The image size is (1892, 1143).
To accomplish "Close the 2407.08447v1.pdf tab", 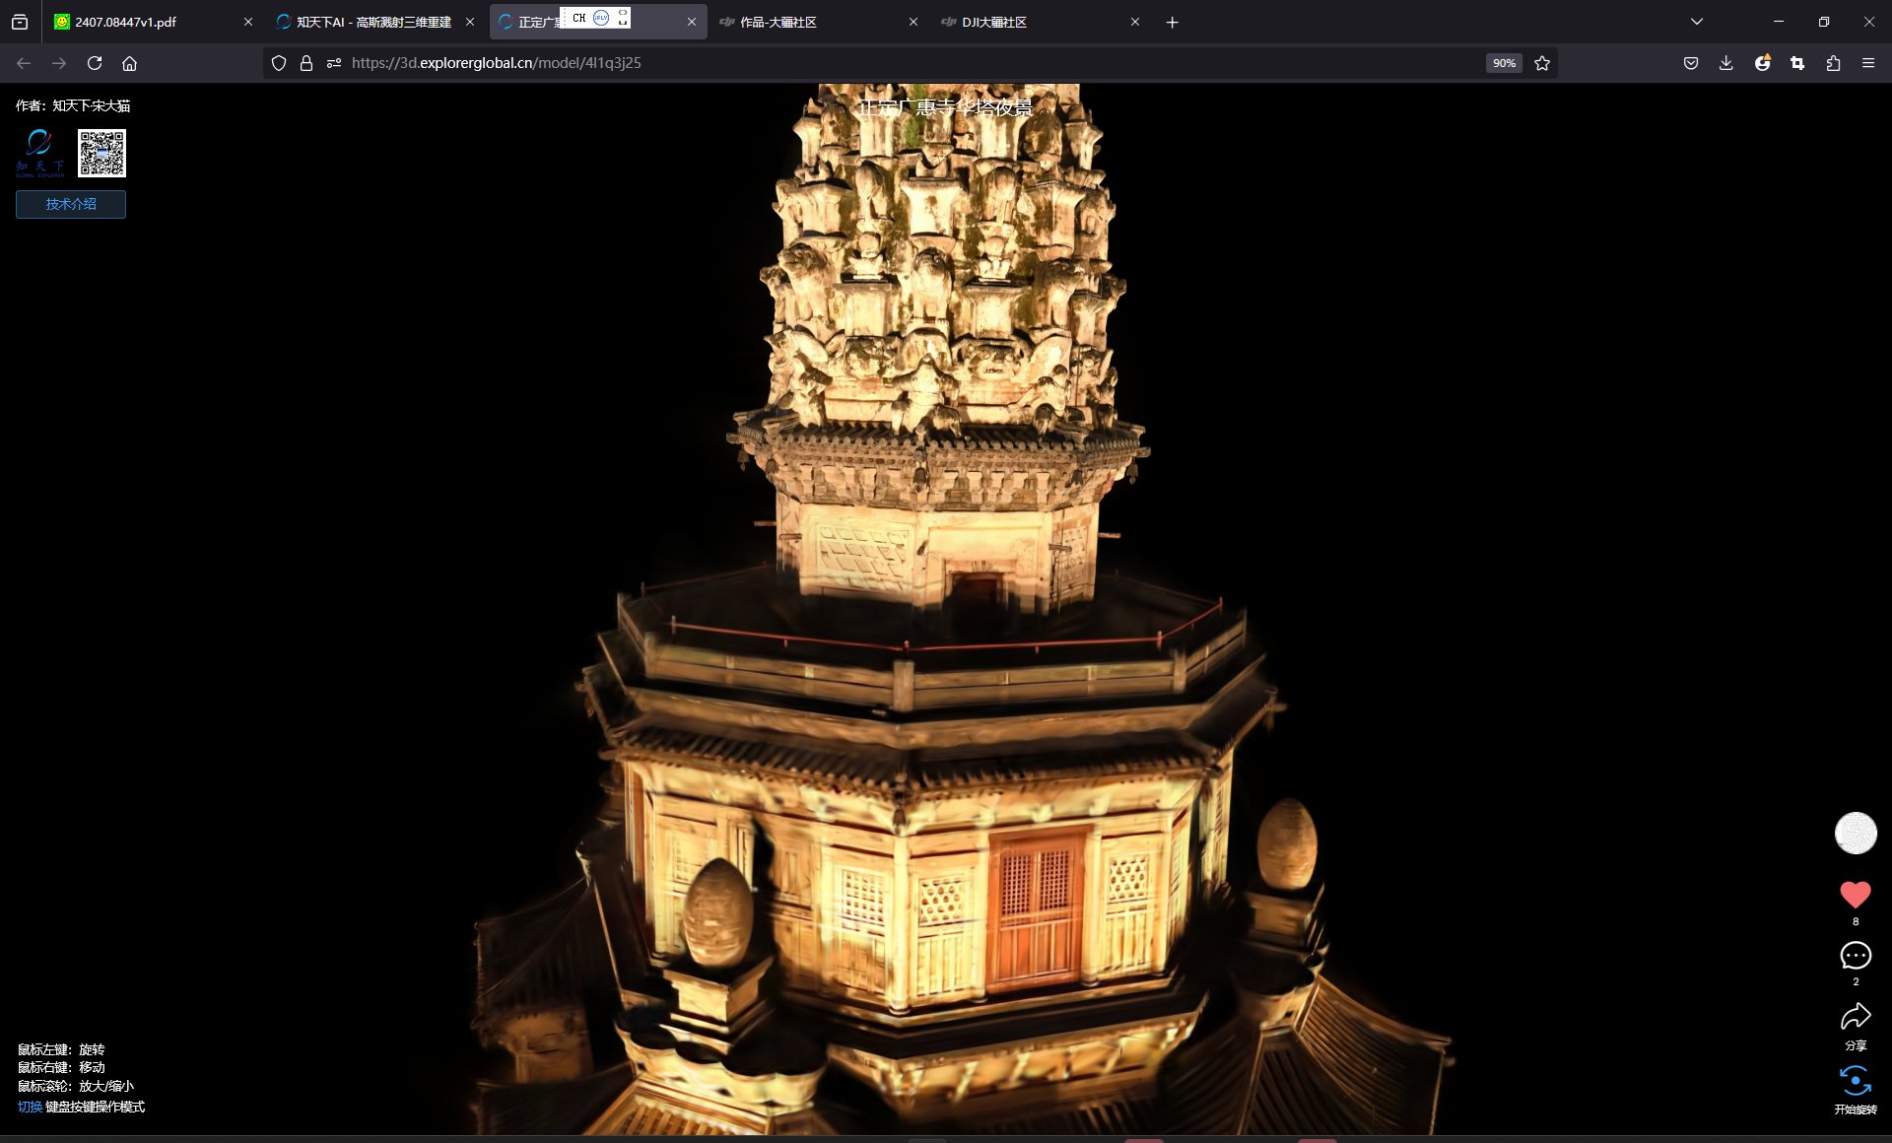I will 248,22.
